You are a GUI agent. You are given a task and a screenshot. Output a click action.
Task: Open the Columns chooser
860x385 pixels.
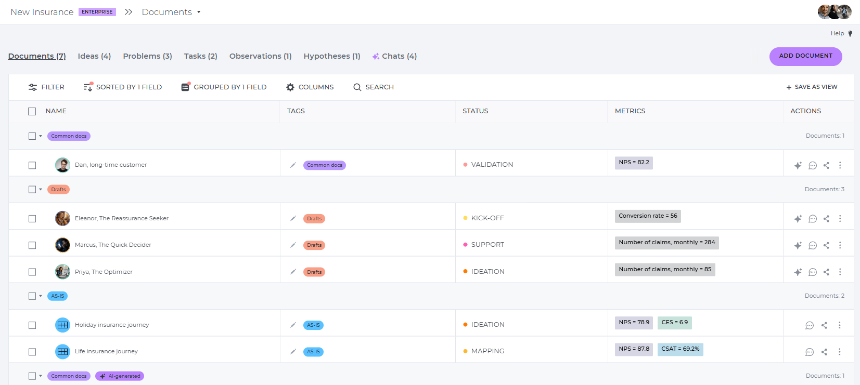click(310, 87)
